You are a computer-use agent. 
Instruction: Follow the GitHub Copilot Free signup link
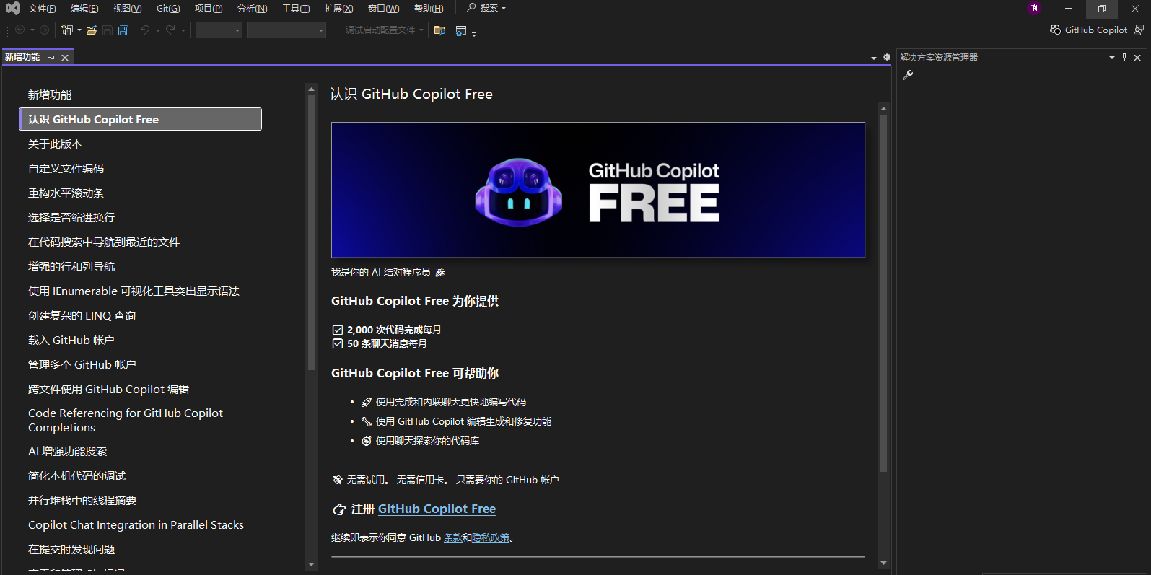click(x=437, y=509)
